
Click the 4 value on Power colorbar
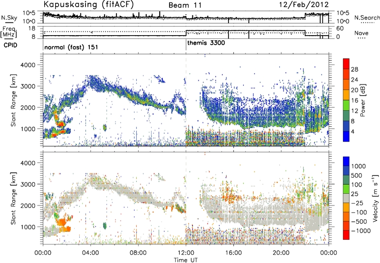click(353, 131)
